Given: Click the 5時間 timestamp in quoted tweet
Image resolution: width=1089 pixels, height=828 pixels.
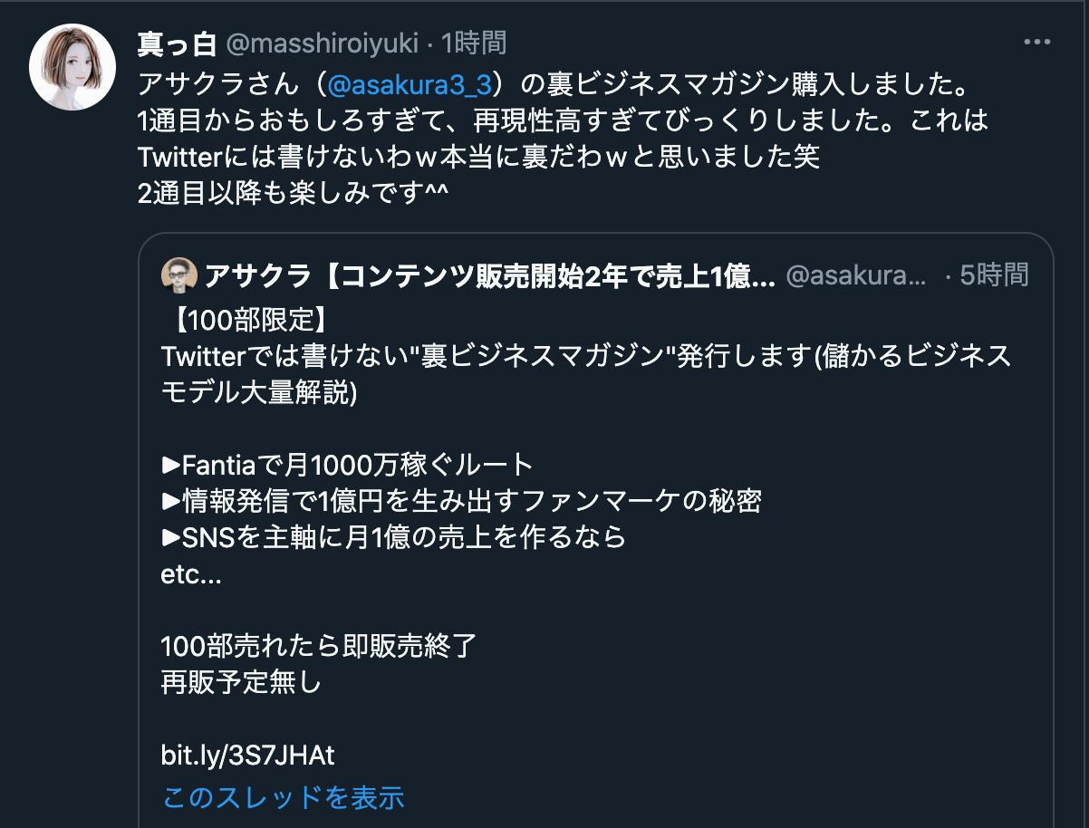Looking at the screenshot, I should coord(994,274).
